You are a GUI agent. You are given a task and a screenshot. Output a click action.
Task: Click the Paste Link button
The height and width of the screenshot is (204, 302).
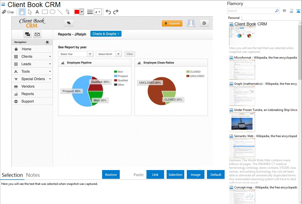pyautogui.click(x=155, y=175)
